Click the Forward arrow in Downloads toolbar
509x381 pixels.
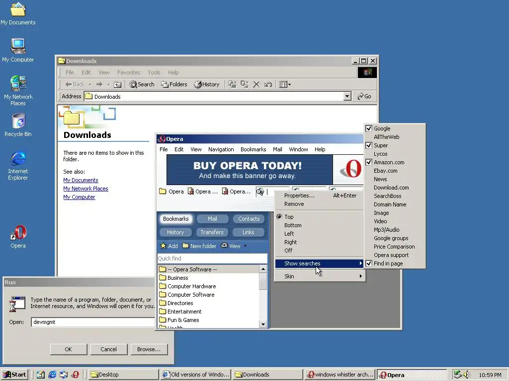pos(99,84)
